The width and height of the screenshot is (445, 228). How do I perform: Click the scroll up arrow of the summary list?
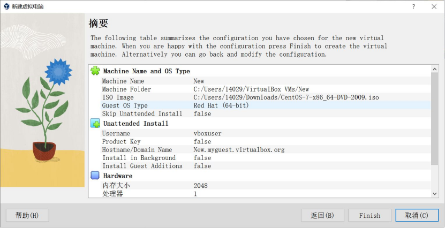tap(434, 69)
